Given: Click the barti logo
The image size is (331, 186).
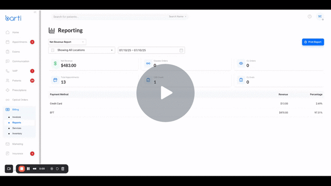Looking at the screenshot, I should coord(13,18).
